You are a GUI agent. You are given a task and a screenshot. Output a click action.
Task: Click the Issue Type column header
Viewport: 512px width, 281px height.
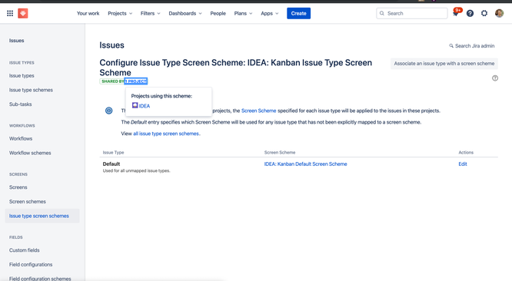113,153
